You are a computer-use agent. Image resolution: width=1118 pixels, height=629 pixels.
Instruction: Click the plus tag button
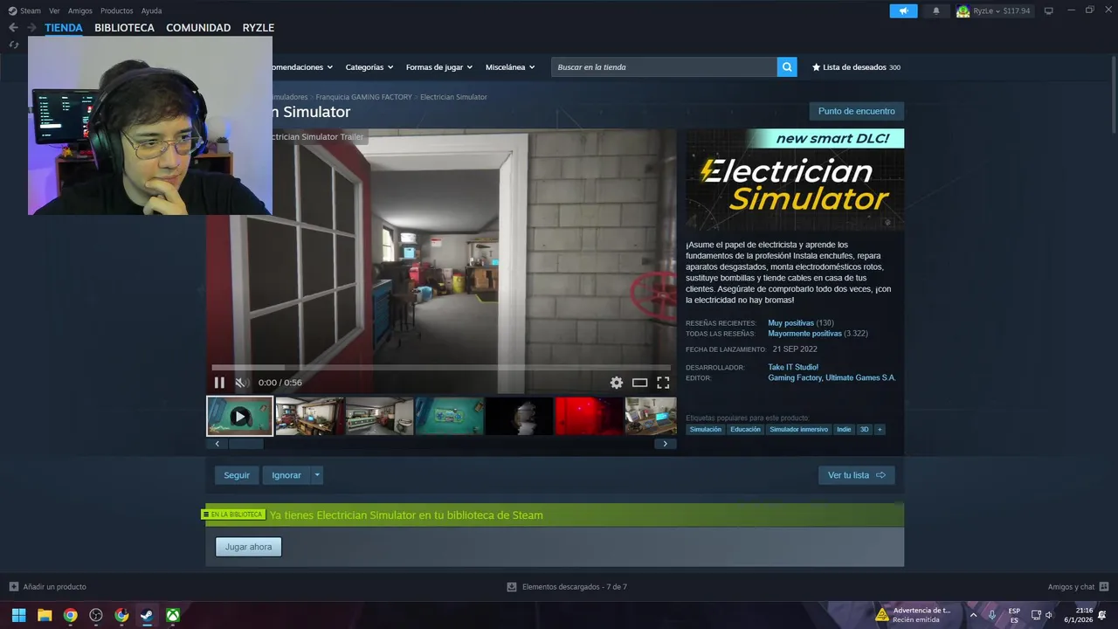click(x=880, y=429)
